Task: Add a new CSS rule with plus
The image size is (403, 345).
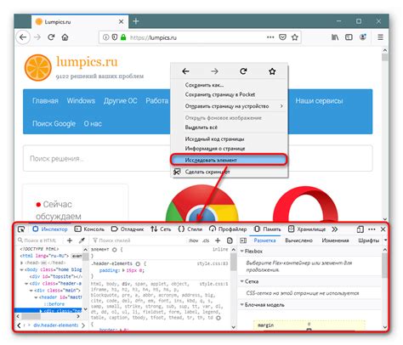Action: coord(218,240)
